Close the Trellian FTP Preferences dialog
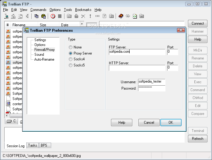212x160 pixels. pos(181,30)
